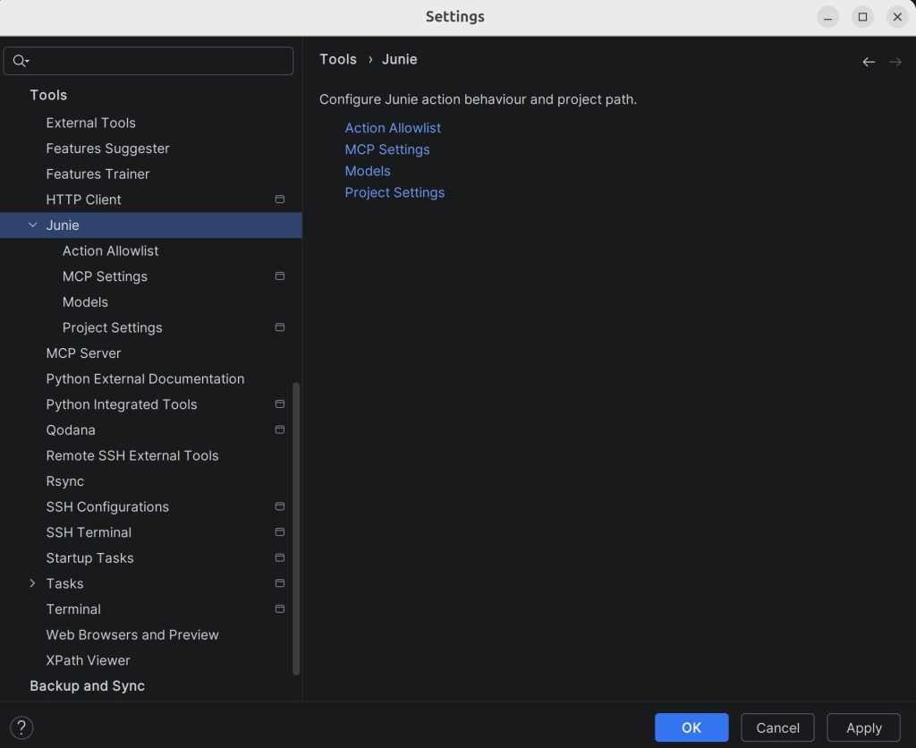Confirm with the OK button
Image resolution: width=916 pixels, height=748 pixels.
click(691, 727)
